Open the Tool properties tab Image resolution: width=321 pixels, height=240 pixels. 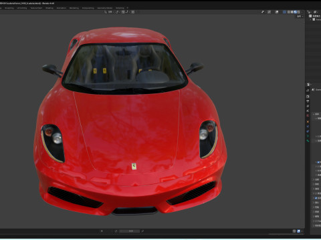[308, 90]
